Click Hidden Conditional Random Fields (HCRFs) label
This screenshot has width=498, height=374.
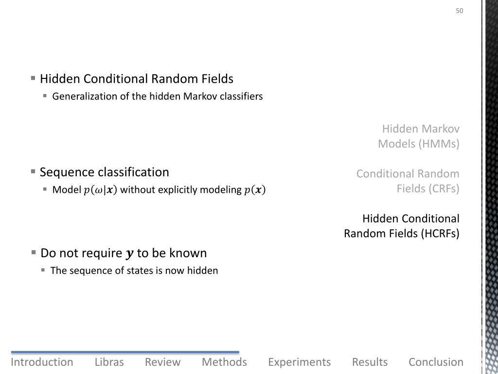[402, 226]
